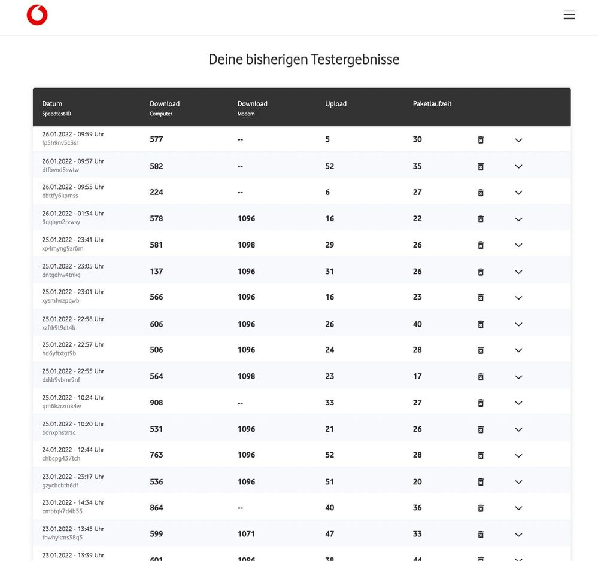Click download value 137

coord(156,272)
